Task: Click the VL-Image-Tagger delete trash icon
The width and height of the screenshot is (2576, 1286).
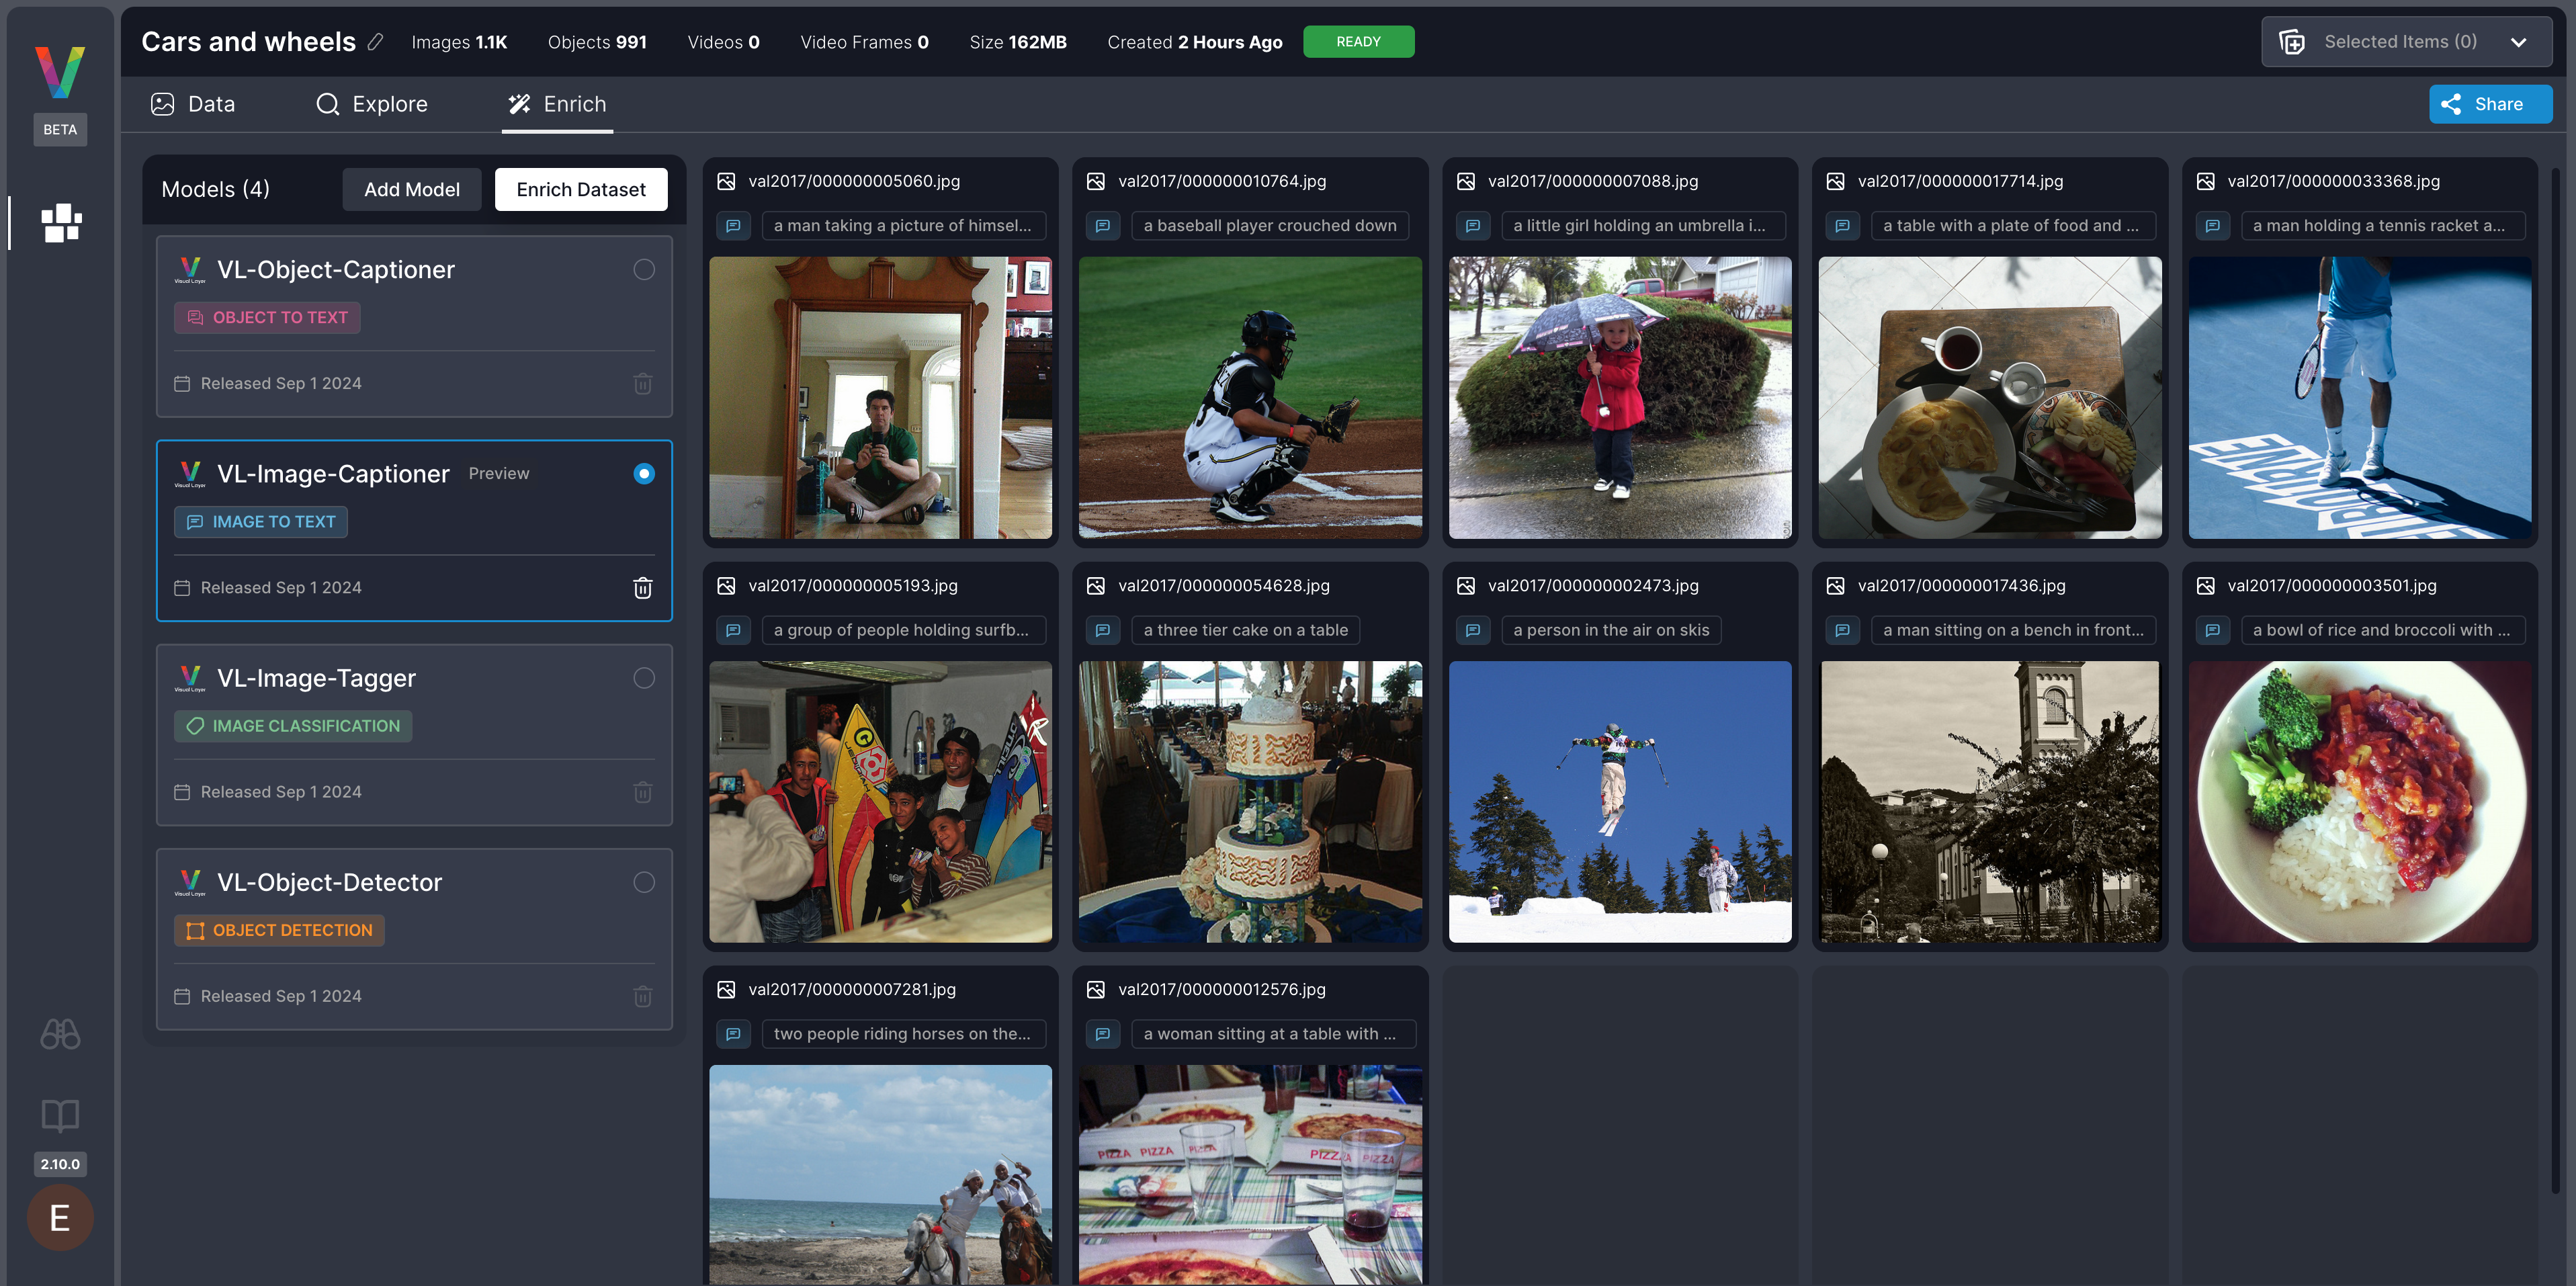Action: [644, 791]
